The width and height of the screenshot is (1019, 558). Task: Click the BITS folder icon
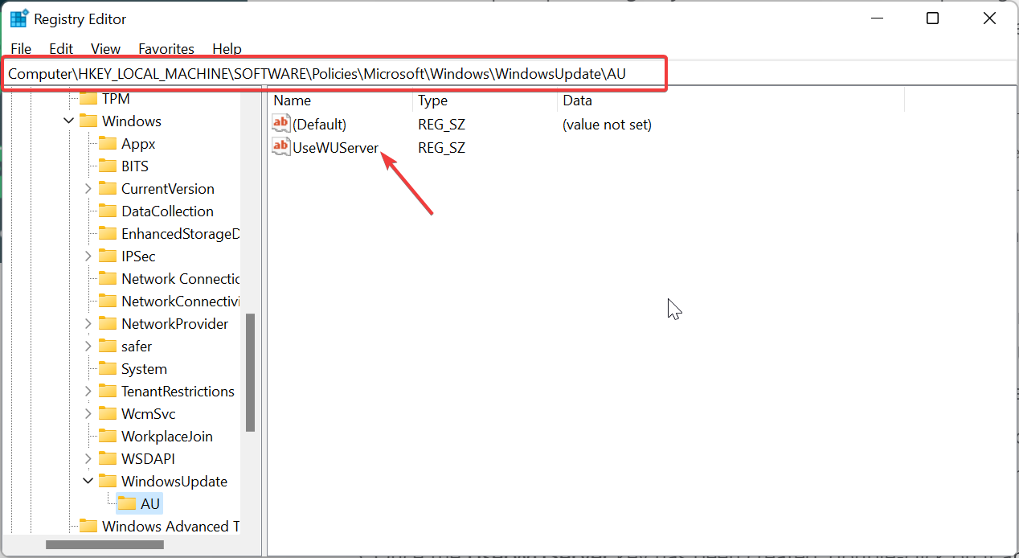pos(108,166)
